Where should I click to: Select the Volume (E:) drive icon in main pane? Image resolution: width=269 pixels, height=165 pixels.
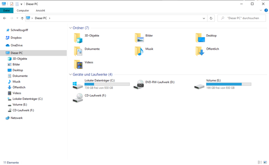point(199,86)
